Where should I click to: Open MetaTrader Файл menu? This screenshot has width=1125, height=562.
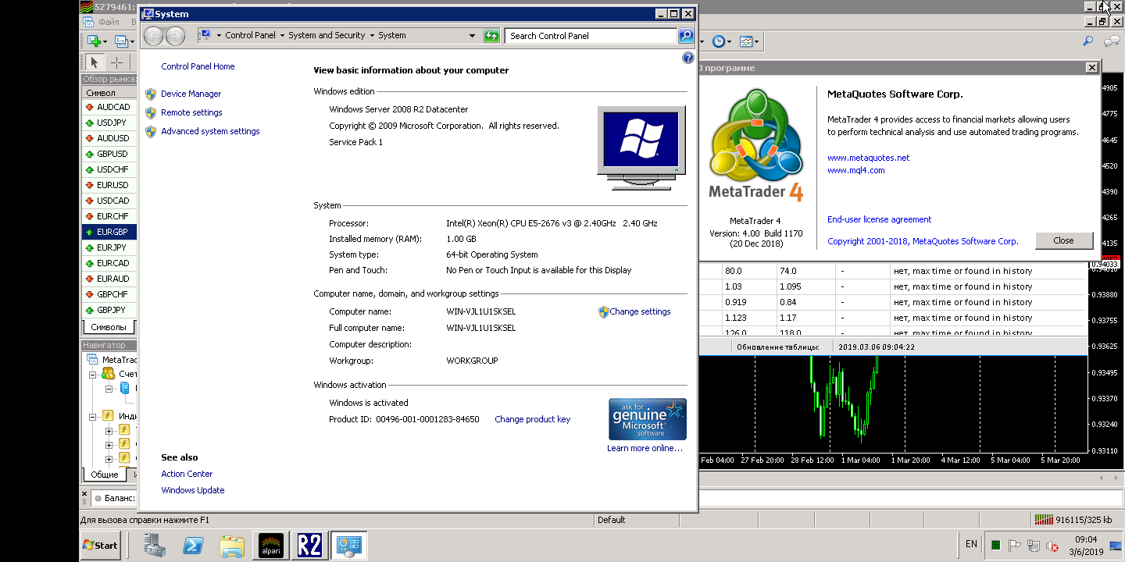[x=109, y=22]
